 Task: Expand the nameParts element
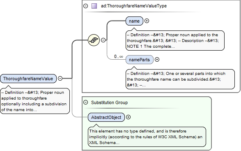coord(157,60)
